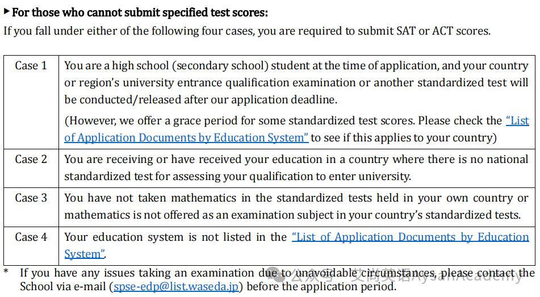
Task: Click the triangle bullet before the heading
Action: coord(7,11)
